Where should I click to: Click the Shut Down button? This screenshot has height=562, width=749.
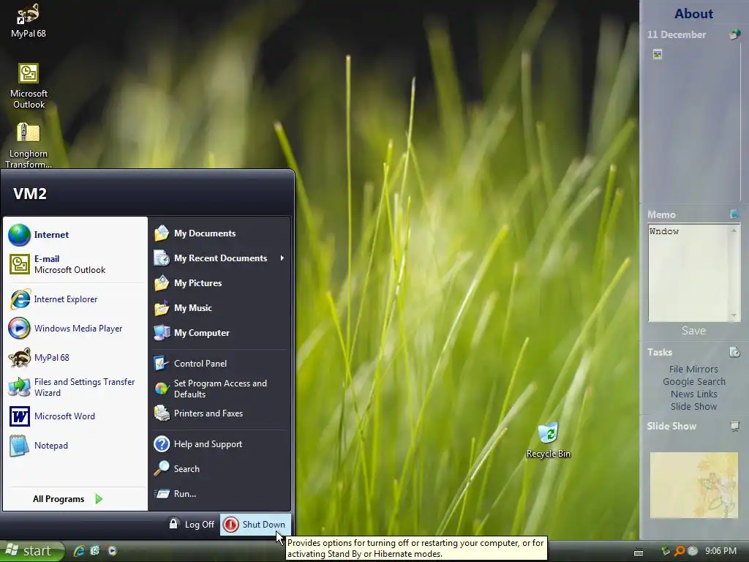(255, 524)
